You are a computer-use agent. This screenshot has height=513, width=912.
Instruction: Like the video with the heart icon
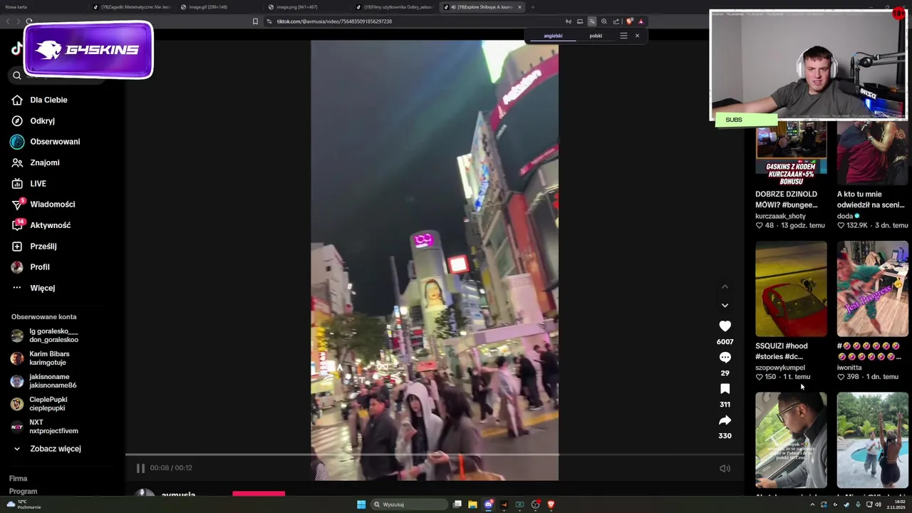tap(725, 326)
